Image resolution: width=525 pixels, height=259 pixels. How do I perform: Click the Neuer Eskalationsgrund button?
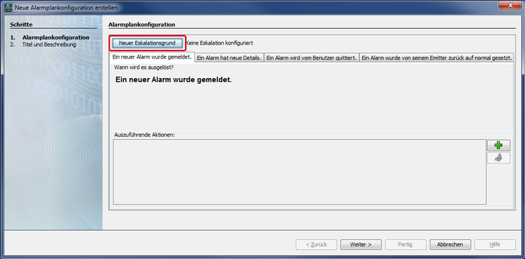147,43
